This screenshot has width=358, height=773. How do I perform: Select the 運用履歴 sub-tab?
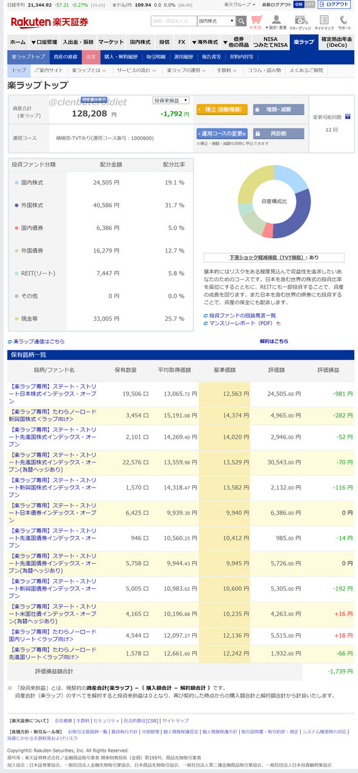coord(184,57)
